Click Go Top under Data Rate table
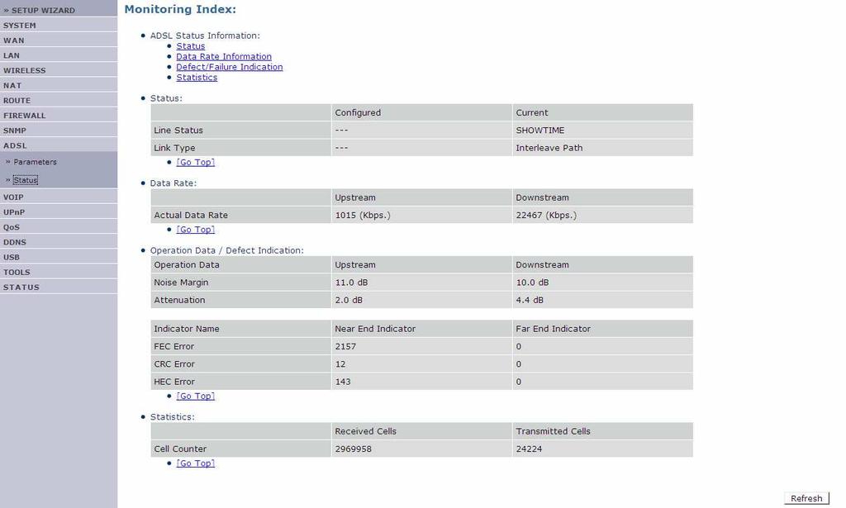The height and width of the screenshot is (508, 846). tap(195, 230)
